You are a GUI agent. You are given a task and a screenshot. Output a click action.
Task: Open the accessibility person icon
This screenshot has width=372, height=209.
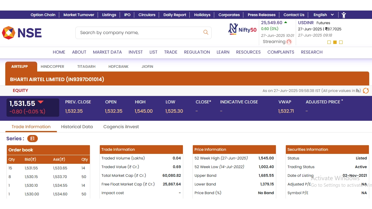coord(343,15)
